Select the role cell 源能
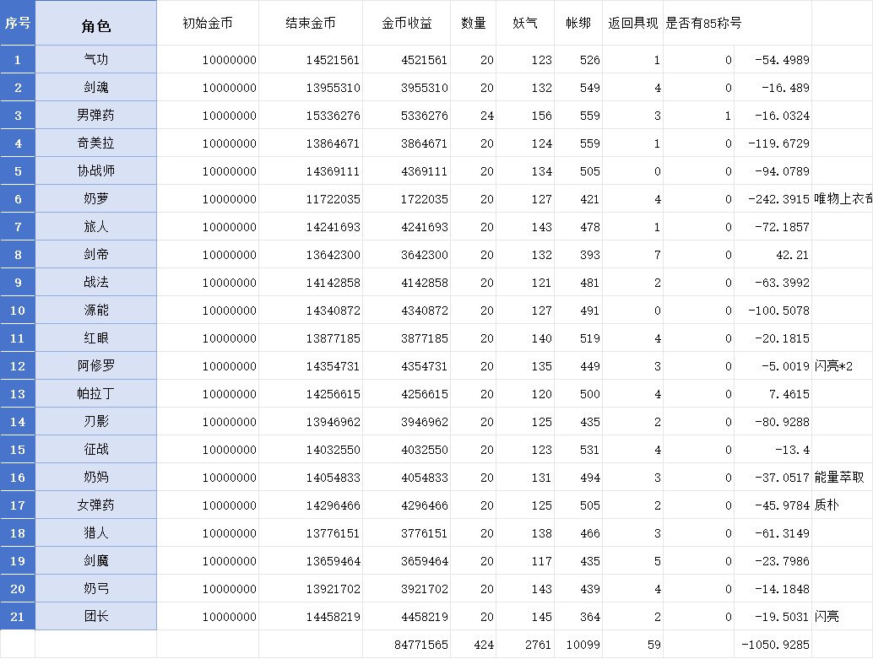The height and width of the screenshot is (659, 873). coord(95,310)
